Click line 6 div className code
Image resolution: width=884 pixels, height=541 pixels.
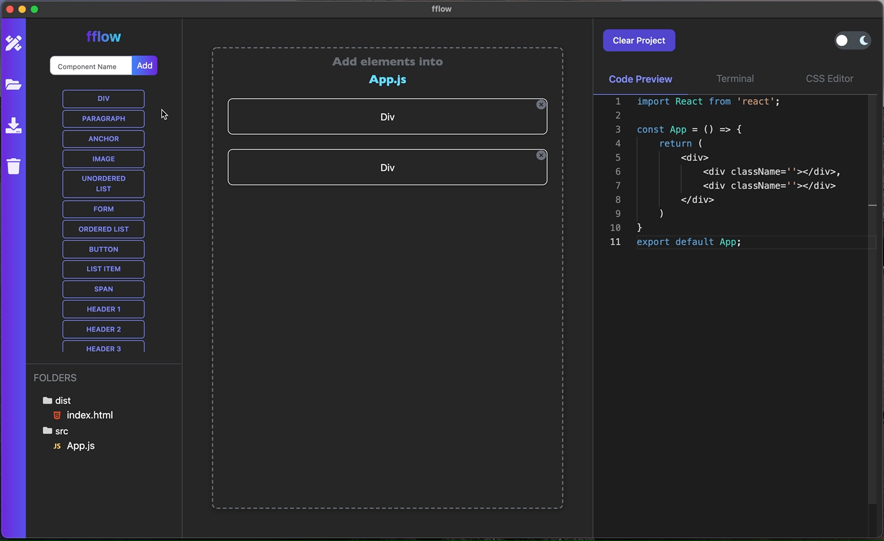772,172
